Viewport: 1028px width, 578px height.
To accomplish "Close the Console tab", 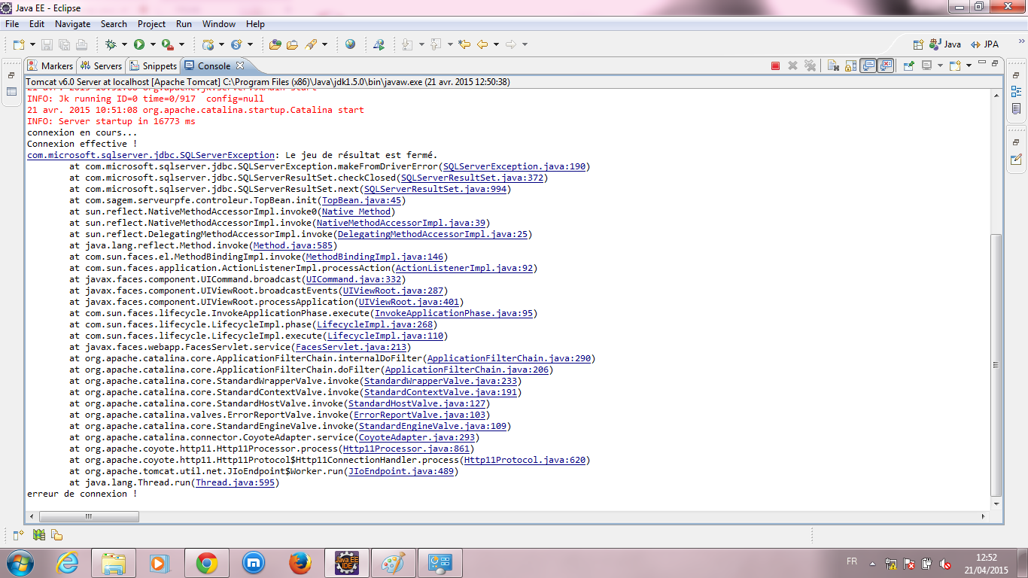I will [240, 65].
